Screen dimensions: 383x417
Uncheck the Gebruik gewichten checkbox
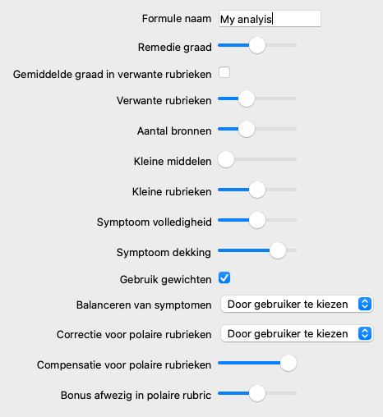[224, 278]
